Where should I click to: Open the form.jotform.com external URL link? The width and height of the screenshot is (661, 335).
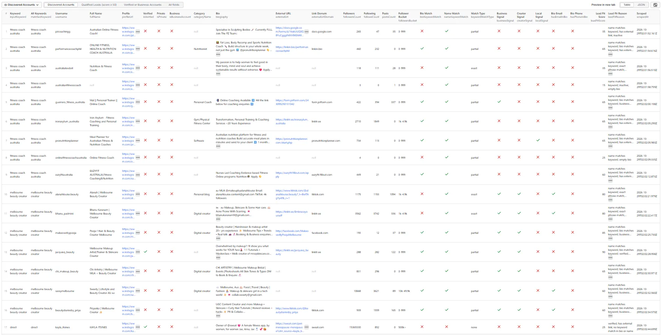[x=292, y=102]
